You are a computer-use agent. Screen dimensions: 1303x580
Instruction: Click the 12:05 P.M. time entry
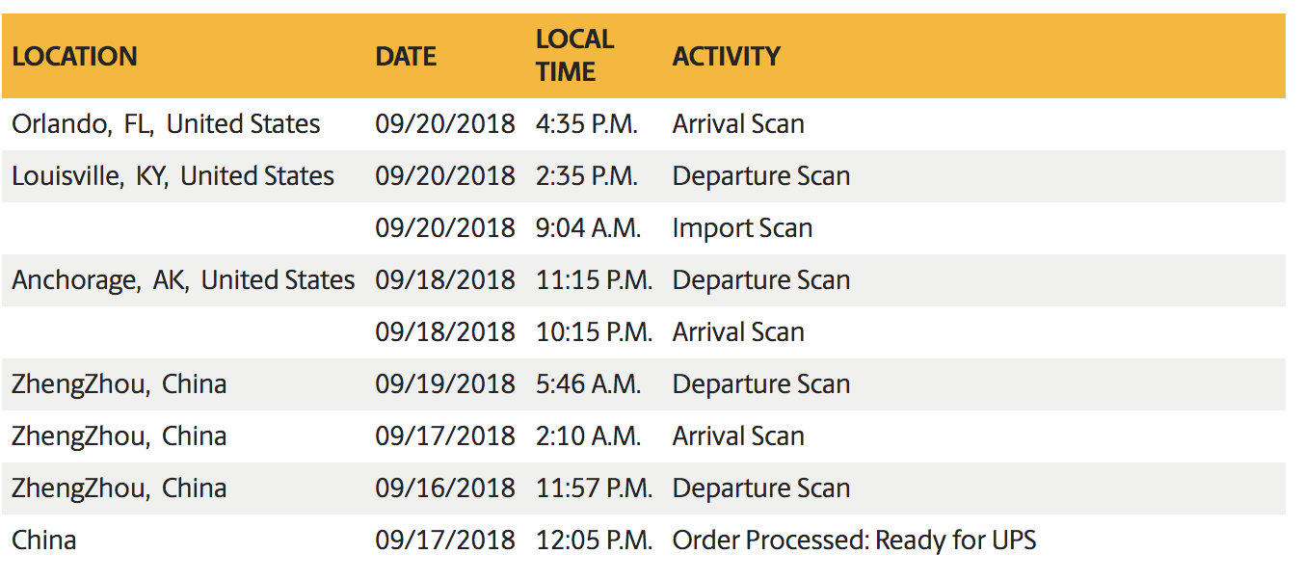[x=594, y=540]
